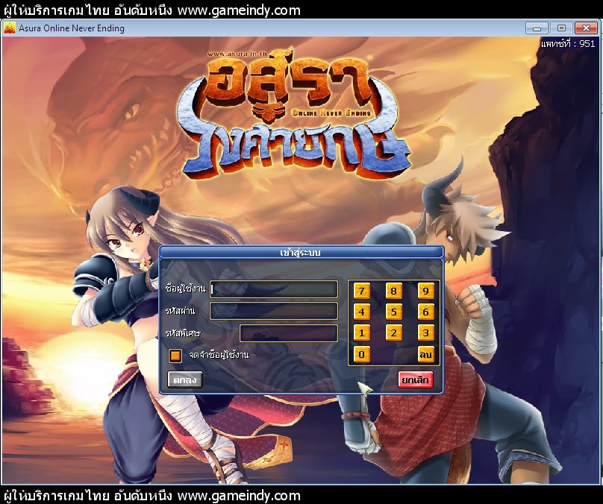Click the เข้าสู่ระบบ login dialog title
This screenshot has height=504, width=603.
(x=300, y=253)
